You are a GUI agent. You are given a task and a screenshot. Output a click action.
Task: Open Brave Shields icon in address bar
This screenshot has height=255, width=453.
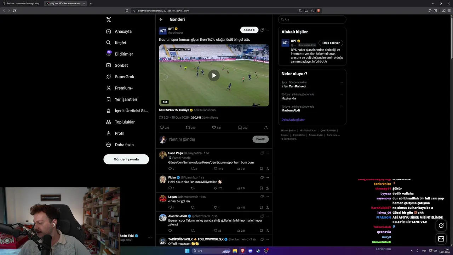pos(319,11)
